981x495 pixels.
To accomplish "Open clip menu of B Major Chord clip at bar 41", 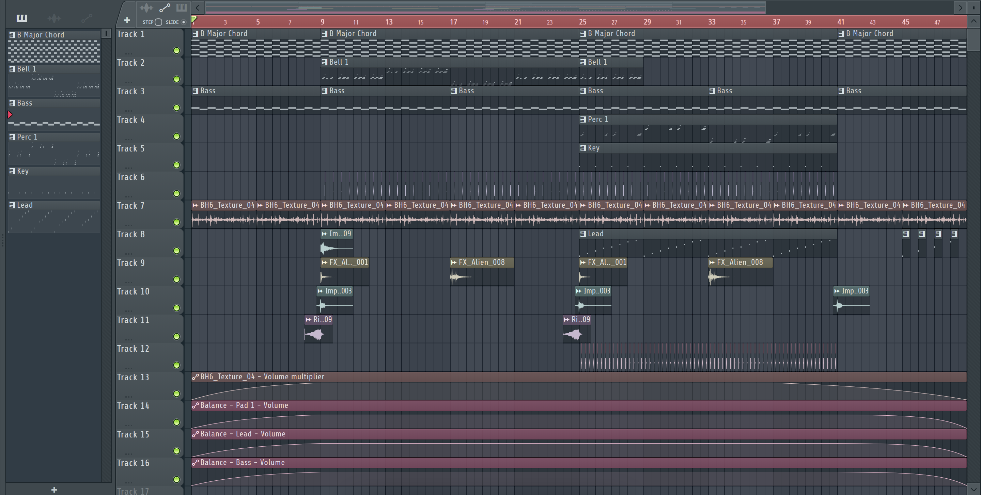I will (x=841, y=33).
